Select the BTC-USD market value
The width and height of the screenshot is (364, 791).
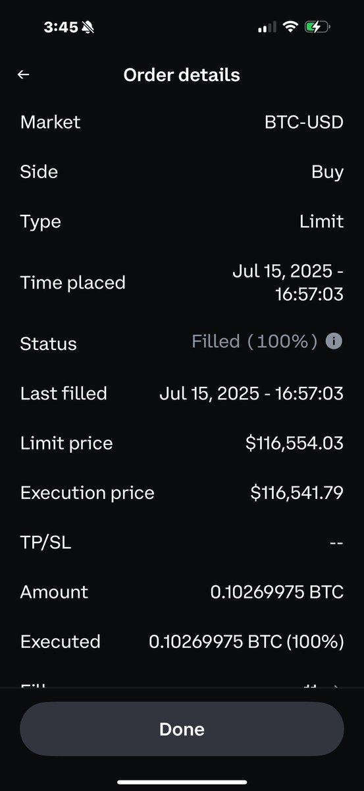coord(304,122)
